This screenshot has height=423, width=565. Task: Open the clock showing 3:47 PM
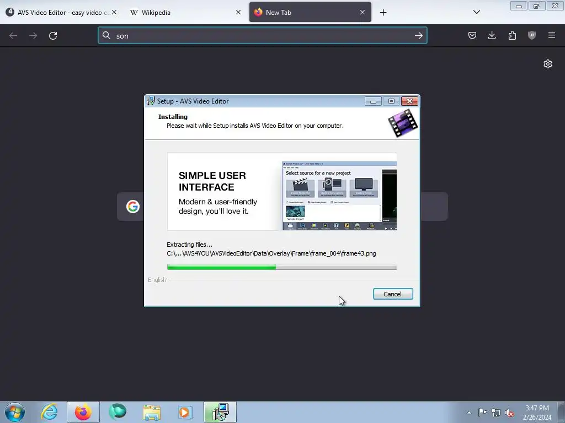point(537,412)
